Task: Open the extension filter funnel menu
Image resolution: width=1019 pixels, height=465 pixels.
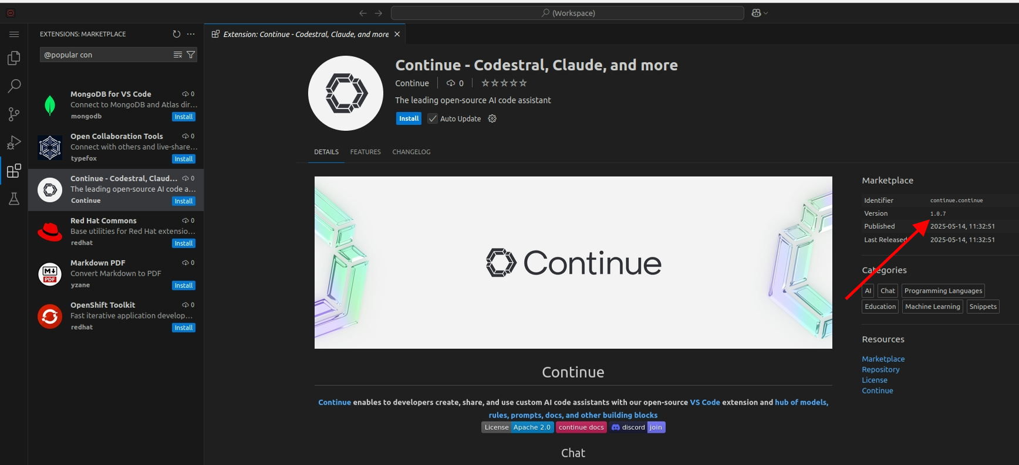Action: [191, 55]
